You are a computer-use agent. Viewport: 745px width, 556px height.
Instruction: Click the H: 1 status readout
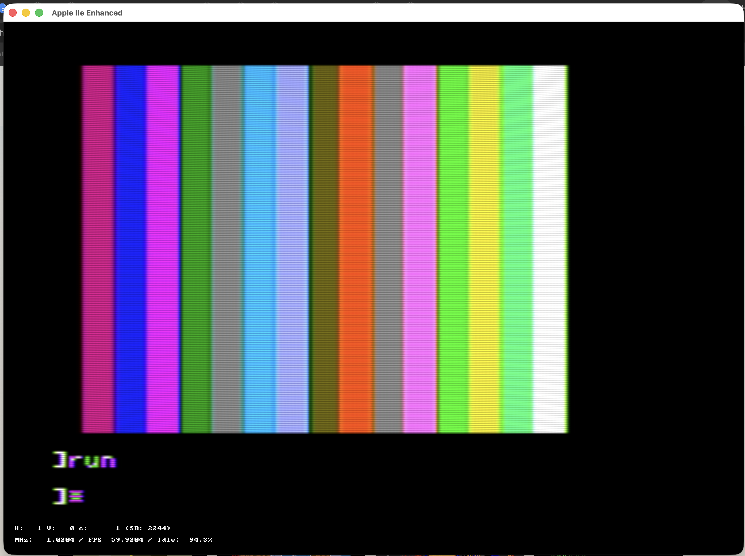click(28, 528)
